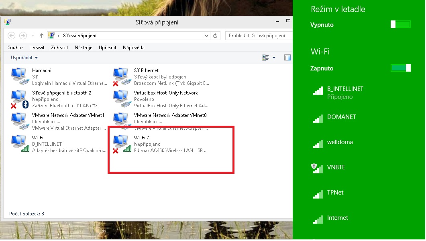Click the 'LogMeIn Hamachi Virtual Etherne...' text
The width and height of the screenshot is (426, 241).
pos(69,83)
